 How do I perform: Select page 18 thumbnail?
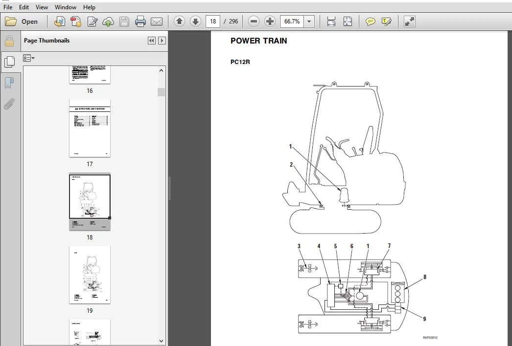click(x=90, y=202)
